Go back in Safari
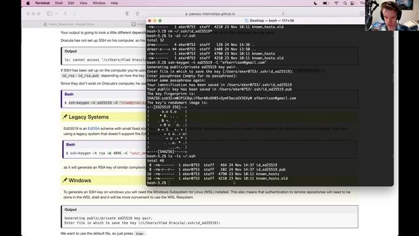Viewport: 419px width, 236px height. pyautogui.click(x=65, y=13)
